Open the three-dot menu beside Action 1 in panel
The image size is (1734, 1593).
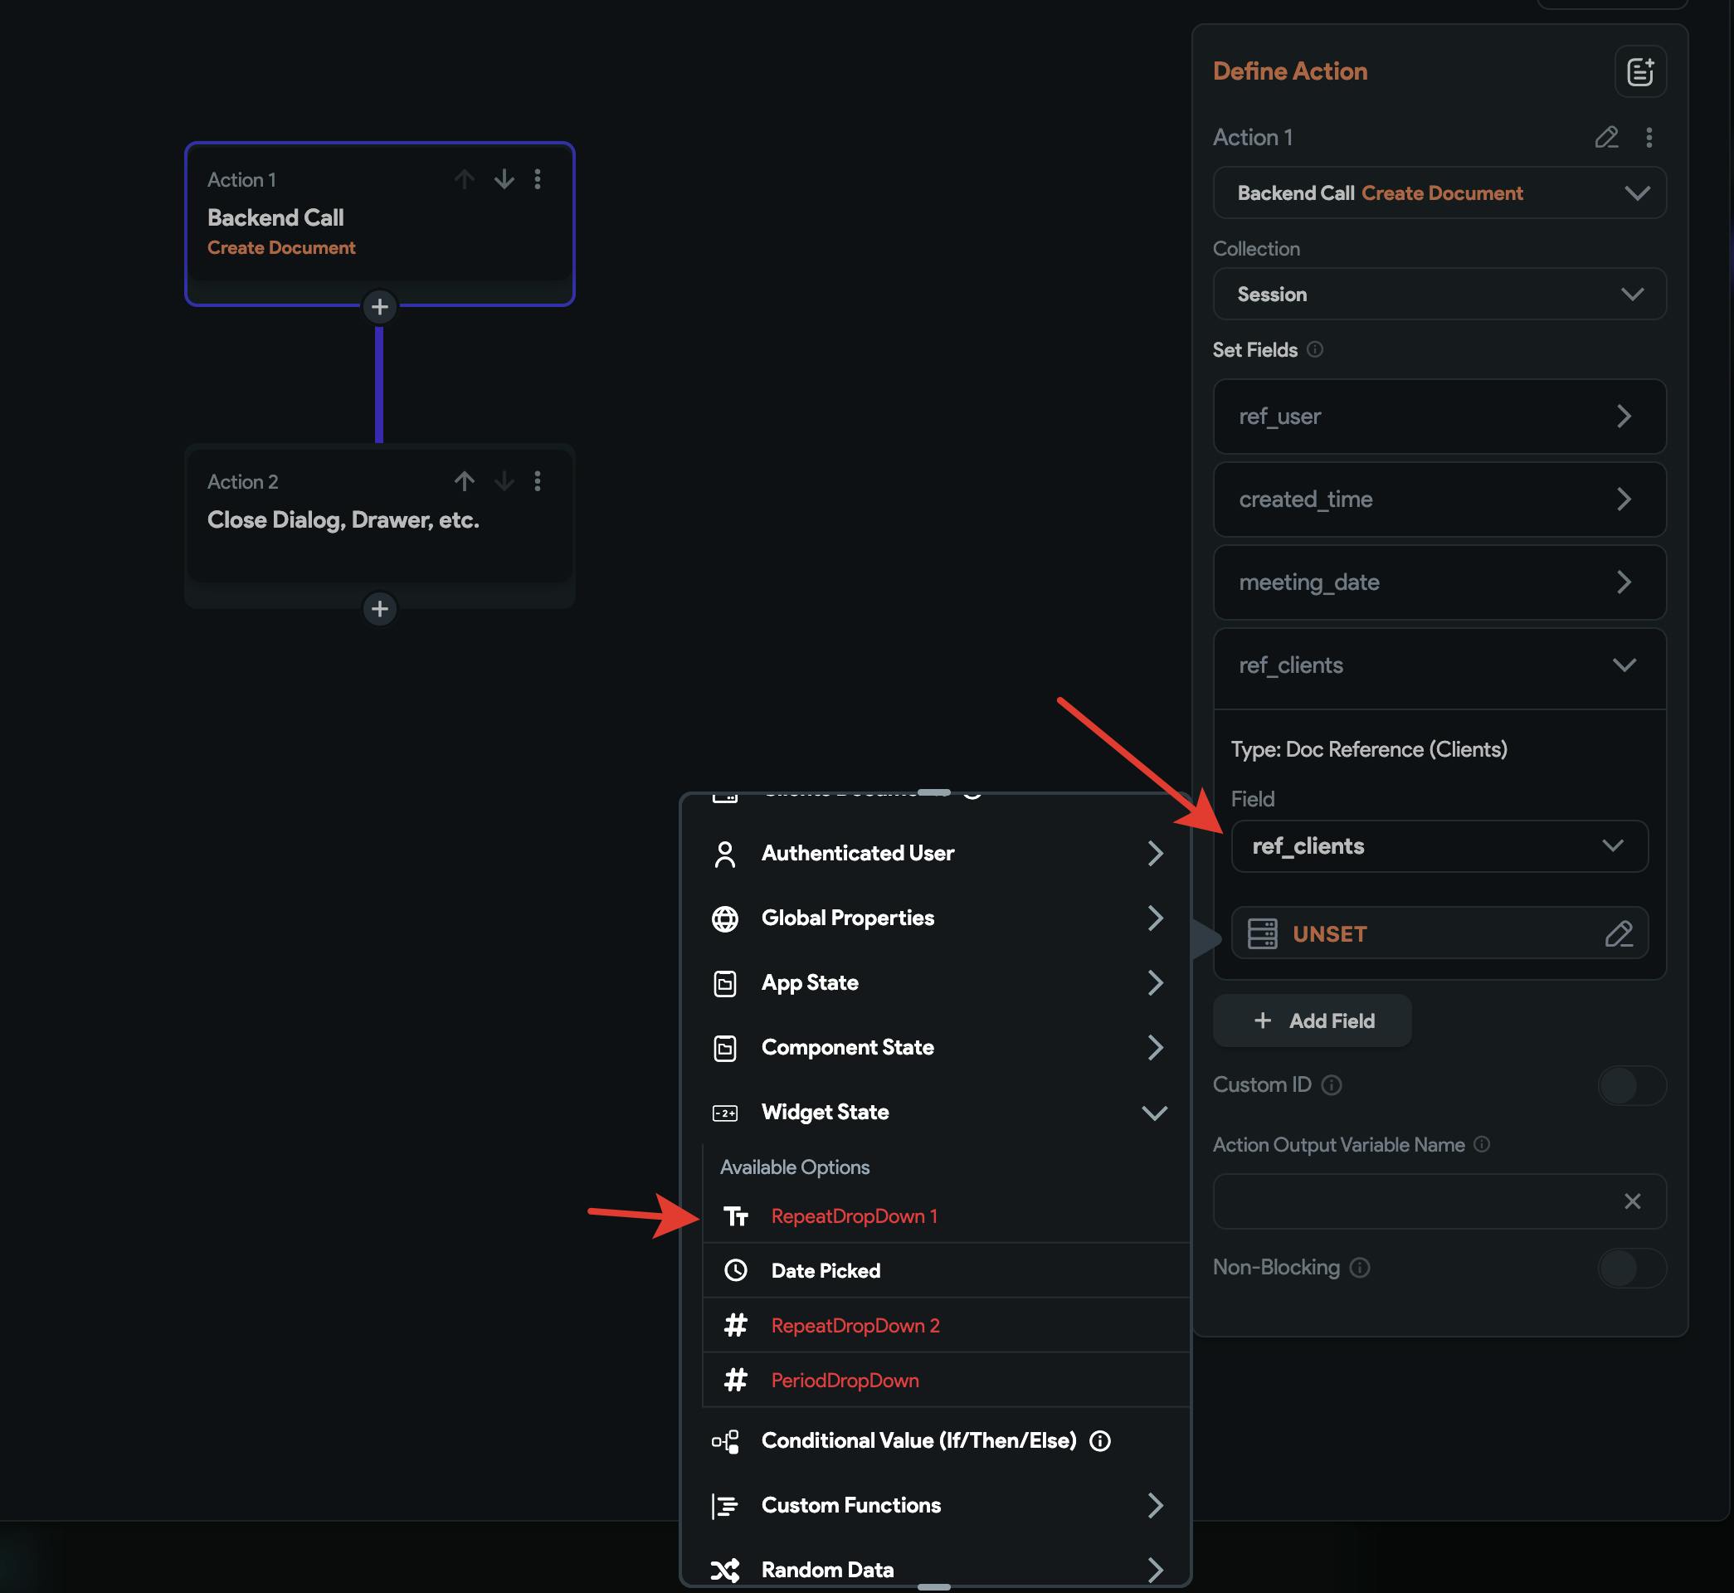(x=1648, y=138)
